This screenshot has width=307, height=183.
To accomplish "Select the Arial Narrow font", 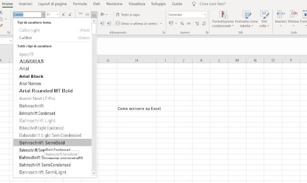I will [x=52, y=84].
